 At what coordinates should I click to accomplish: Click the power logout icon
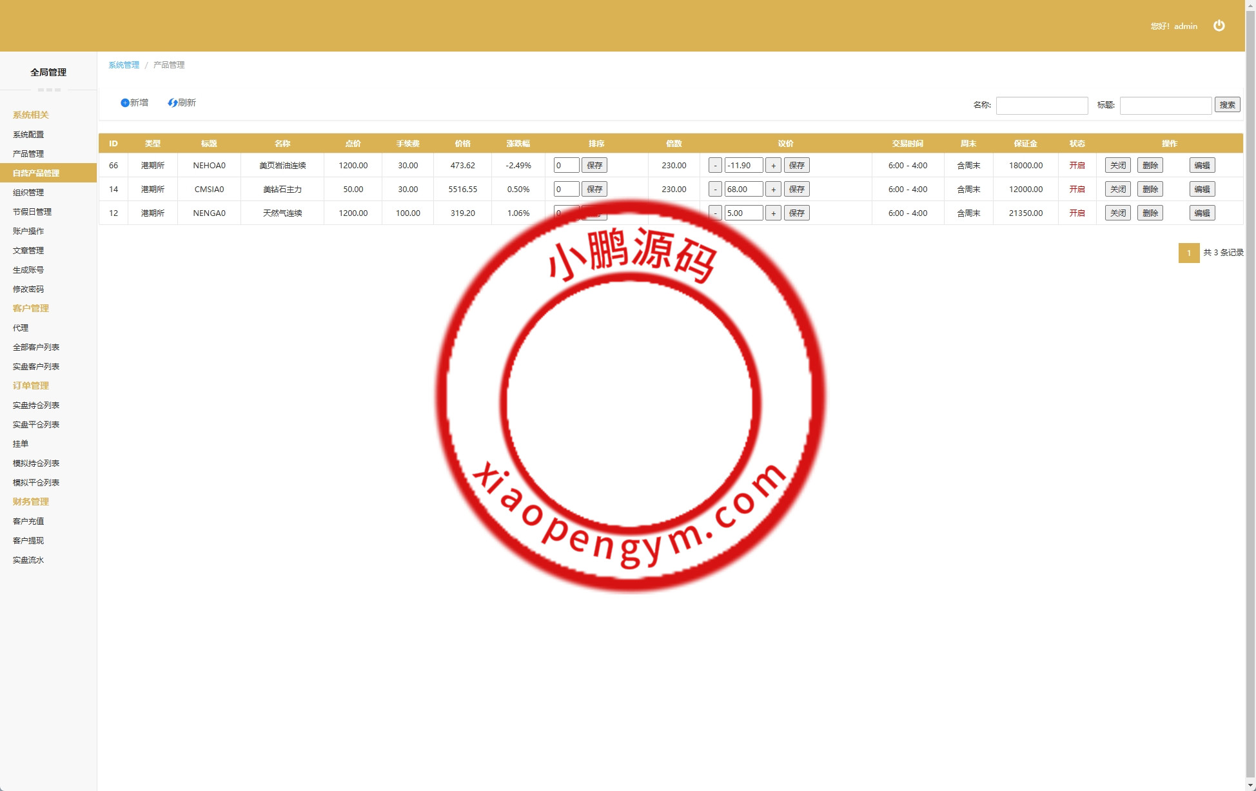point(1219,26)
